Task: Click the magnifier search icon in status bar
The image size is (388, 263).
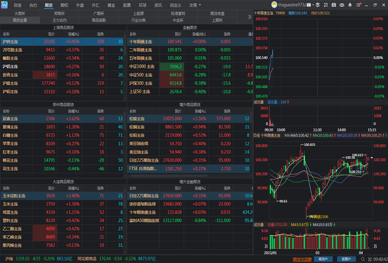Action: (x=363, y=259)
